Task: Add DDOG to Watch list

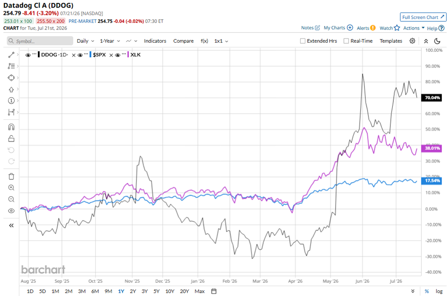Action: (x=389, y=28)
